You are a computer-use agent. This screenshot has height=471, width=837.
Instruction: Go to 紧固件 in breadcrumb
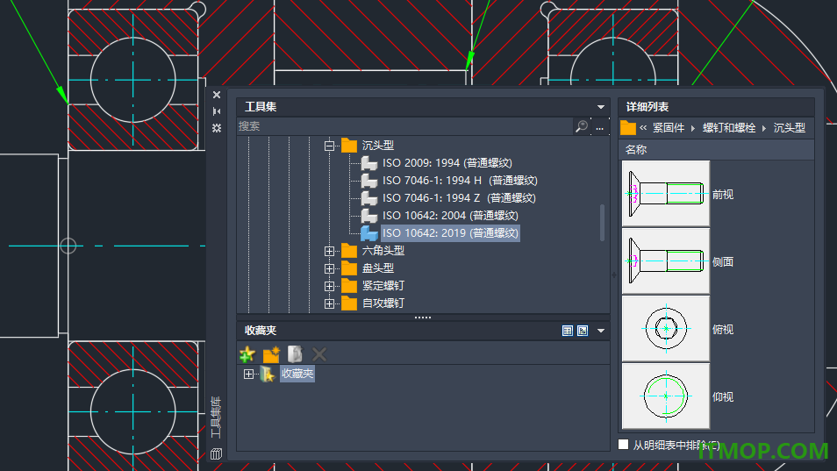tap(669, 128)
